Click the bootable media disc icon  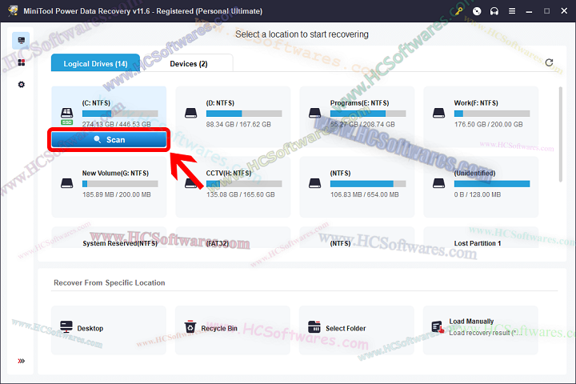(477, 11)
